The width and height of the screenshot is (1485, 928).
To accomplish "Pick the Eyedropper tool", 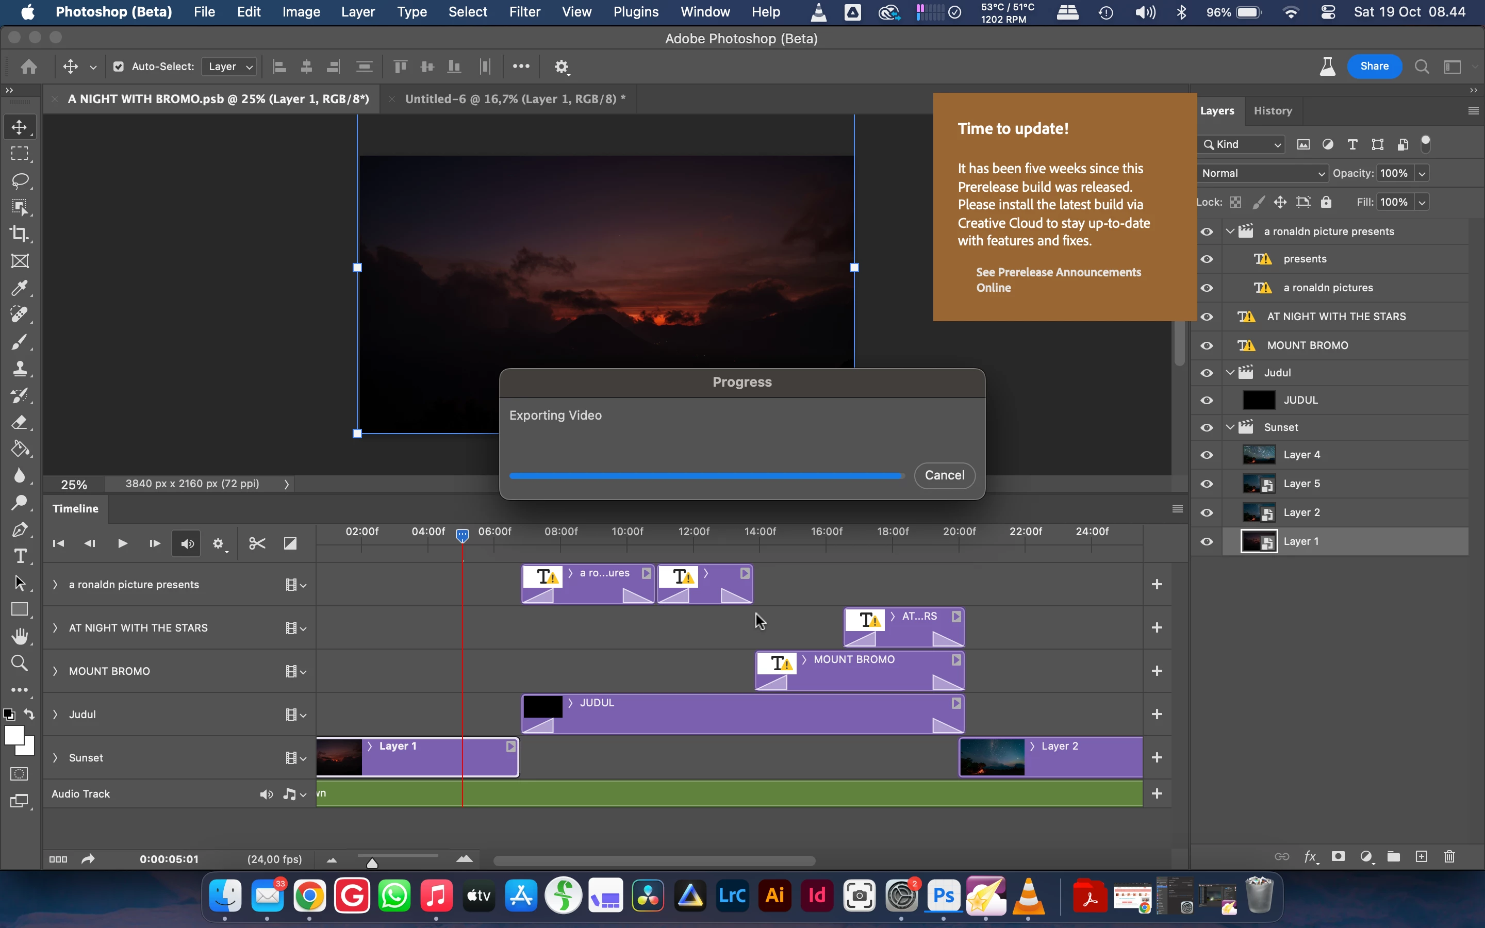I will tap(20, 288).
